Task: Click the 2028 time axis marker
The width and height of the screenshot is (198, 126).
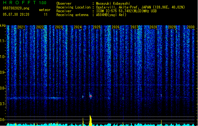Action: (x=153, y=27)
